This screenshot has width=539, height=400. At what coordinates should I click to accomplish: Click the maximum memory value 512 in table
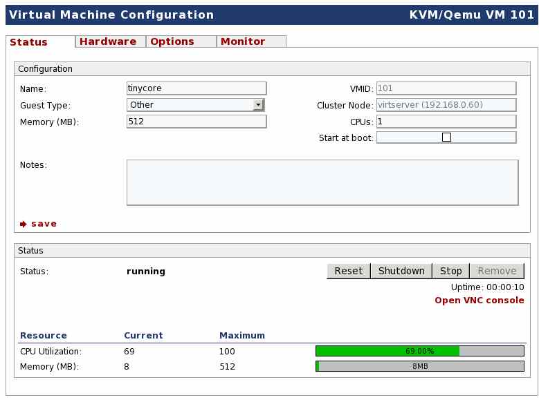coord(227,367)
